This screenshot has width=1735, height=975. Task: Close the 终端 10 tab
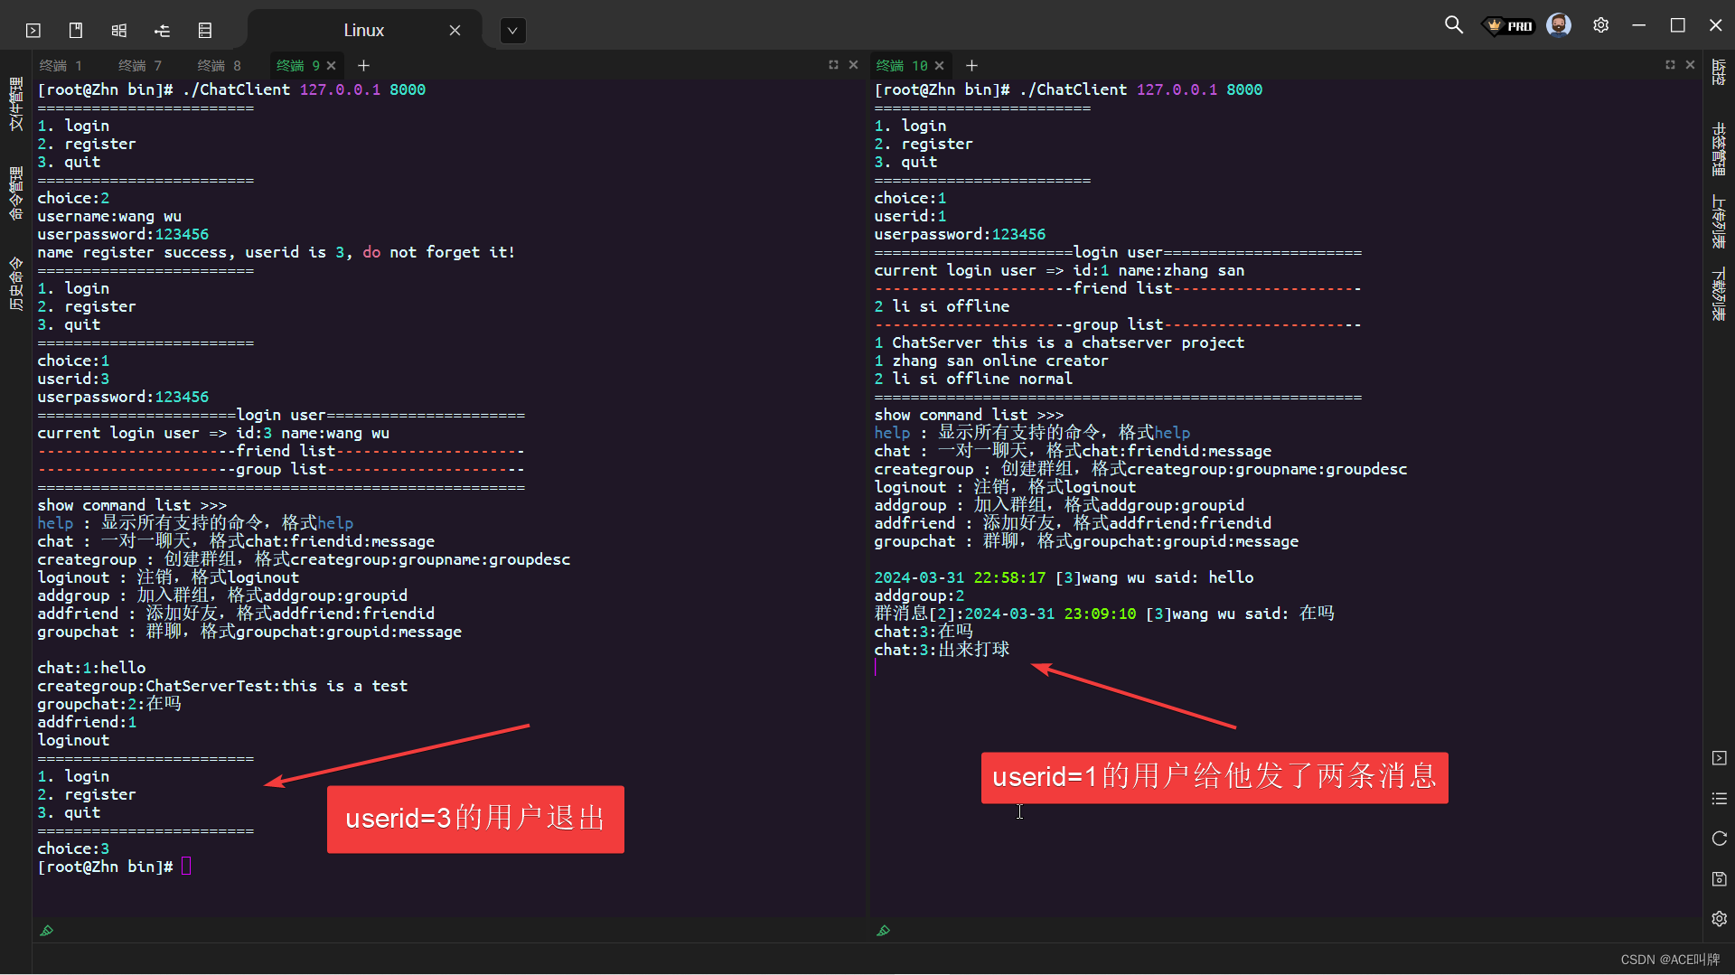point(940,66)
